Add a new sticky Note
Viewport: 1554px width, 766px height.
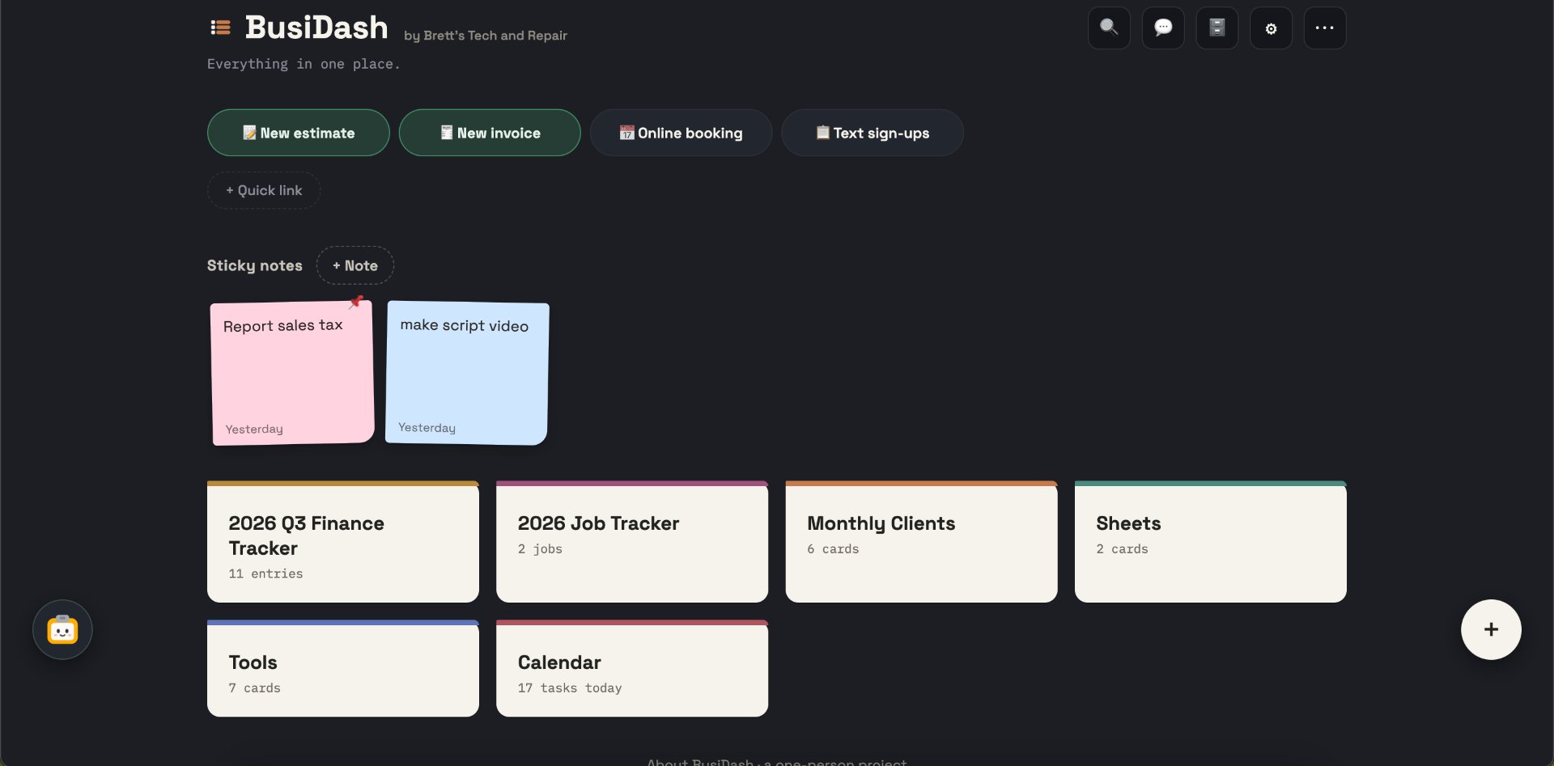point(355,265)
